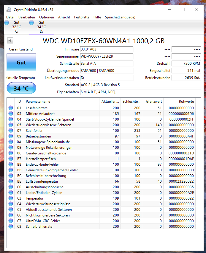206x253 pixels.
Task: Click the Eingeschaltet value 541 mal
Action: 186,71
